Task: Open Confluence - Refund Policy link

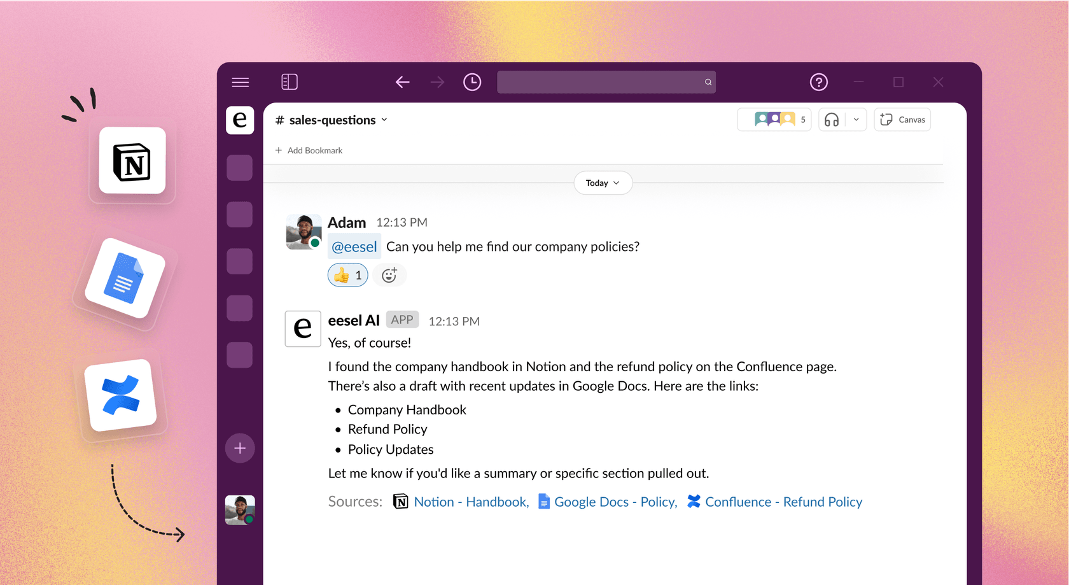Action: tap(783, 502)
